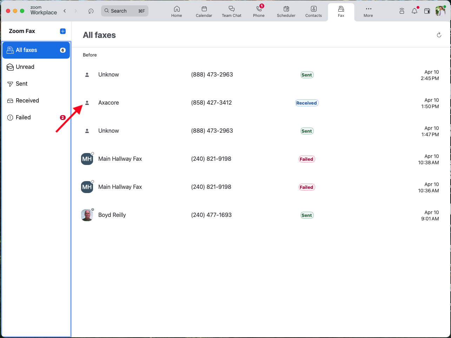Click Failed tag on 10:38 AM row
The image size is (451, 338).
pos(307,159)
